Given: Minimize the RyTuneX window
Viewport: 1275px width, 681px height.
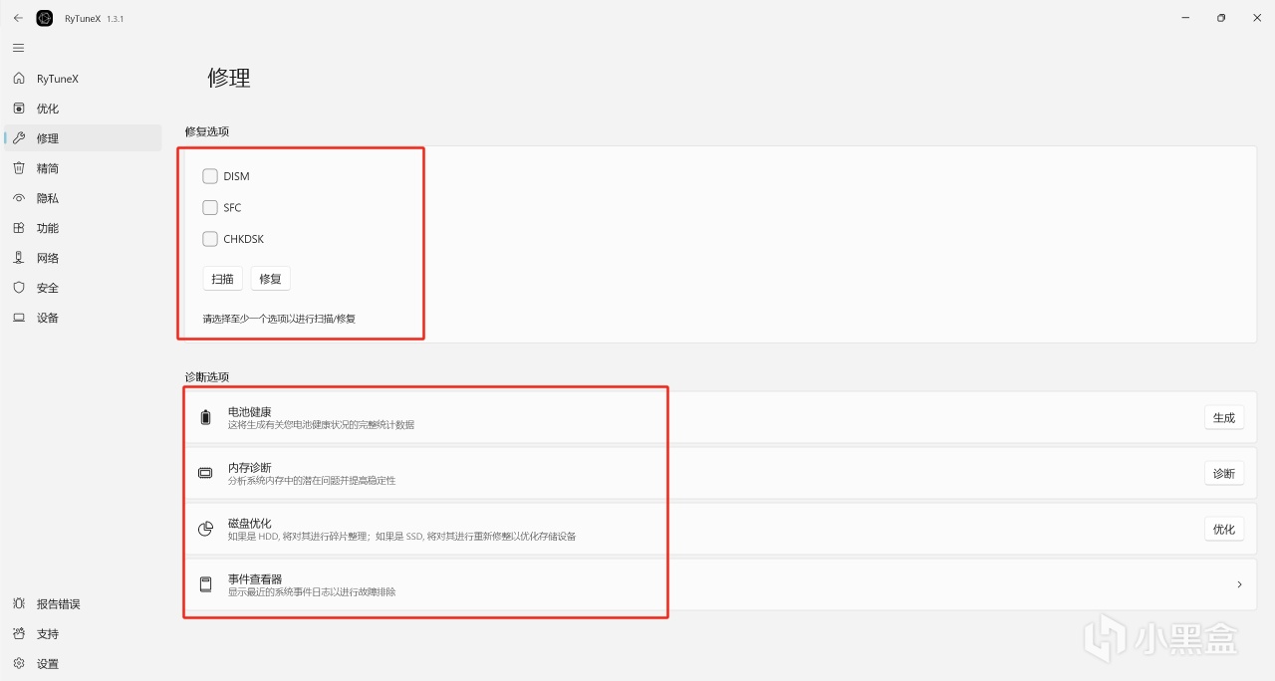Looking at the screenshot, I should pyautogui.click(x=1185, y=18).
